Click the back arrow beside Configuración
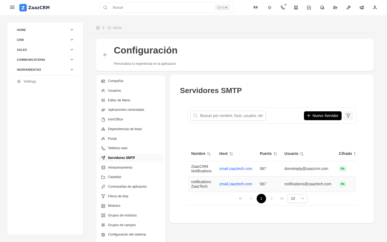 click(105, 55)
